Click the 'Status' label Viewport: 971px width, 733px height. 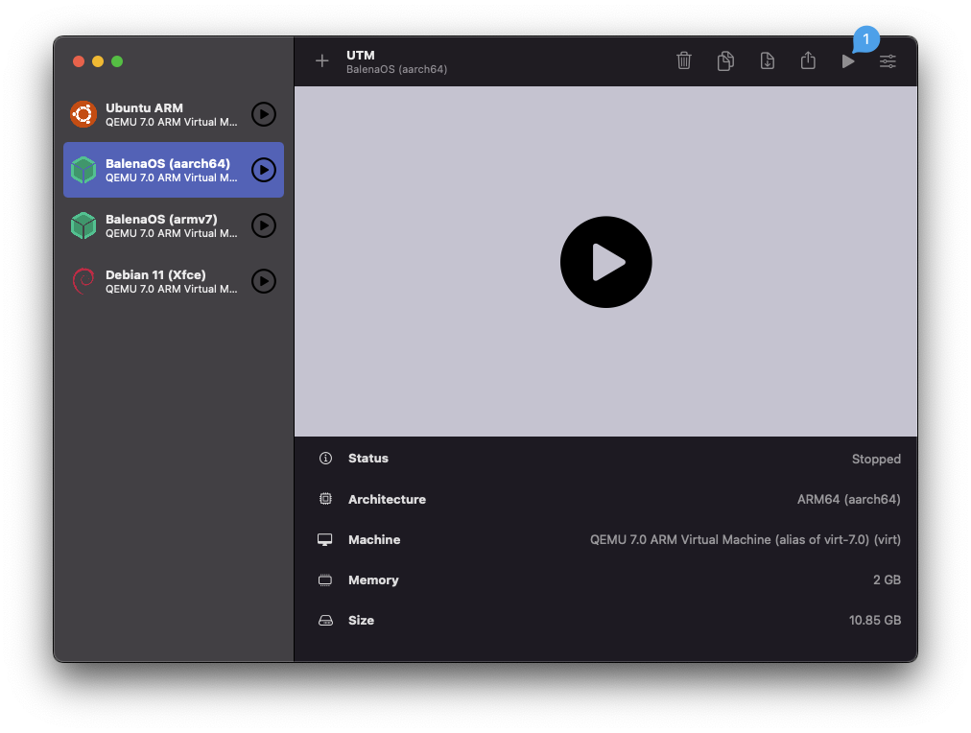coord(367,459)
